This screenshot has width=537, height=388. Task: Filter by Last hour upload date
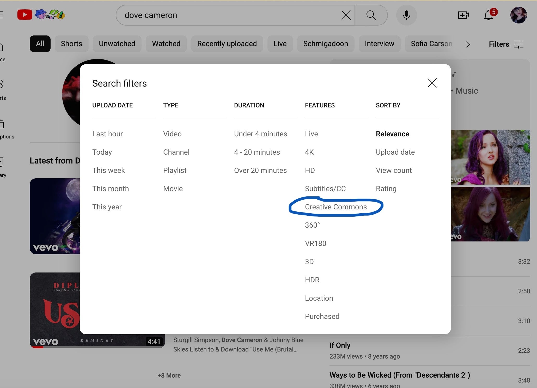pos(107,134)
